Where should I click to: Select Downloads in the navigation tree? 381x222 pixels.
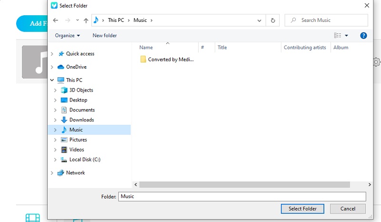[81, 120]
